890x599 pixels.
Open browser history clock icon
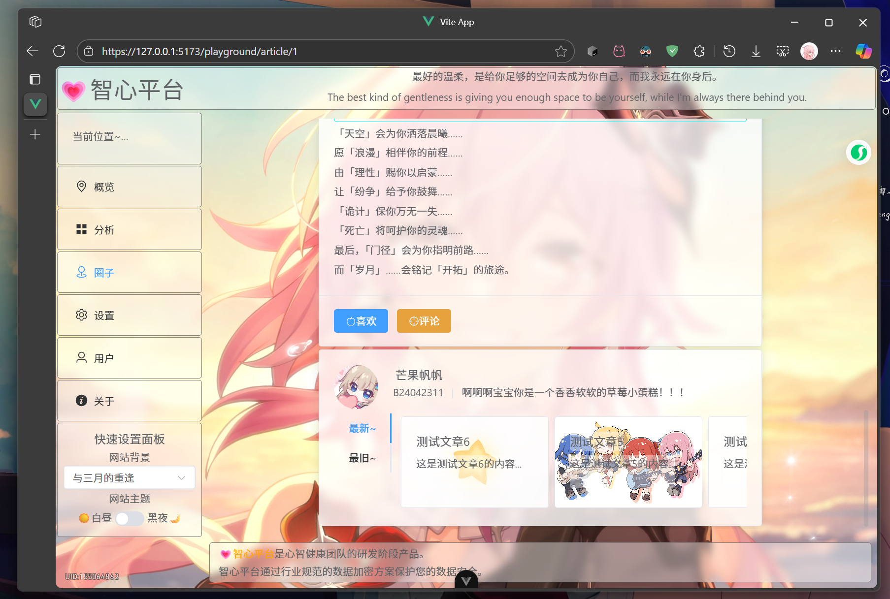tap(729, 51)
